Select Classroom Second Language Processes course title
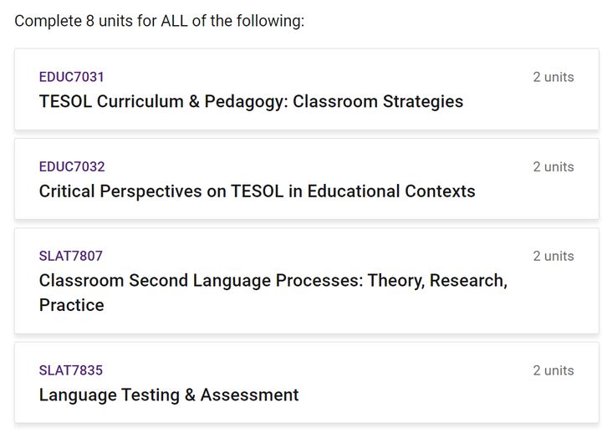 click(273, 293)
